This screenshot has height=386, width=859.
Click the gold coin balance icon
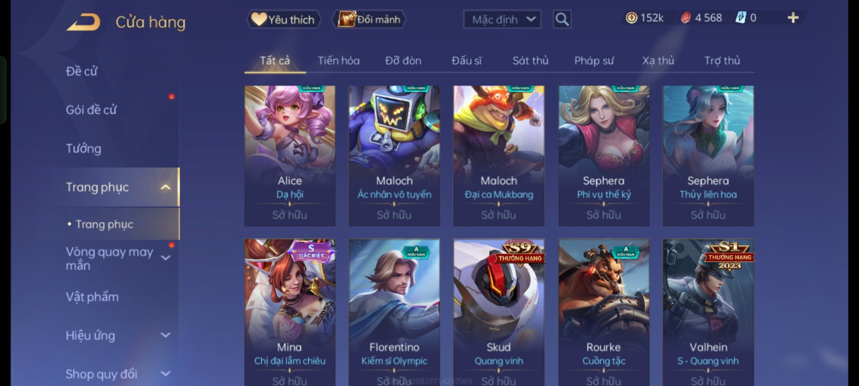[631, 18]
